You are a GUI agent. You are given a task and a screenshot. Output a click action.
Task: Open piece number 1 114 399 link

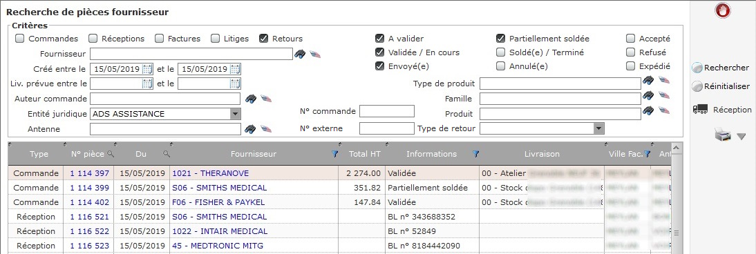[90, 188]
